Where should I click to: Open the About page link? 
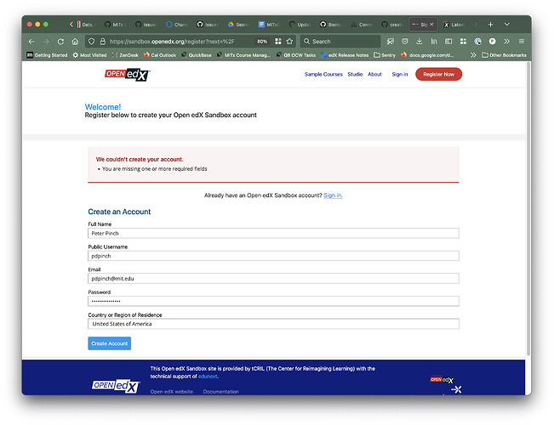(375, 74)
